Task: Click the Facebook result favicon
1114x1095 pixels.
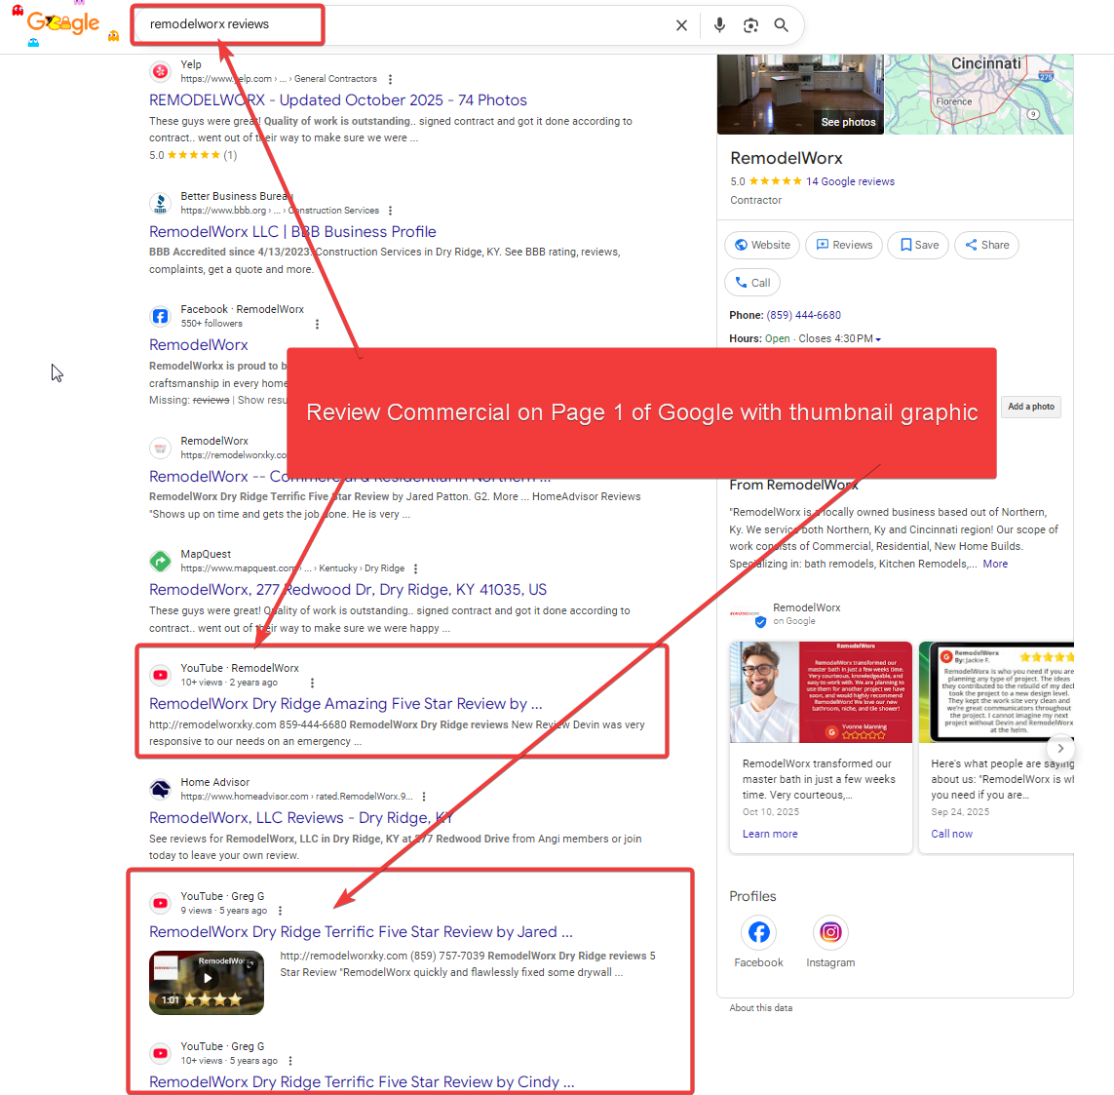Action: [161, 316]
